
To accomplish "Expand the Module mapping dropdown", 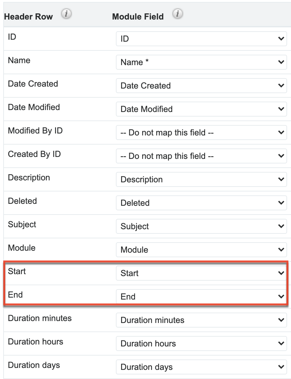I will coord(201,250).
